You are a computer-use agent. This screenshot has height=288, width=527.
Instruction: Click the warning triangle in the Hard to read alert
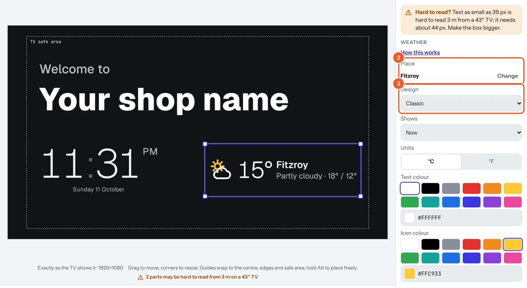tap(408, 13)
